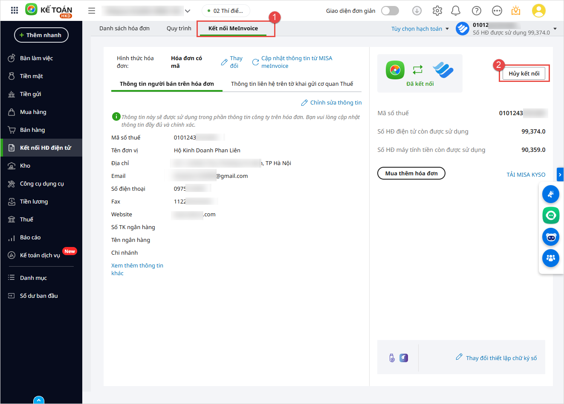Viewport: 564px width, 404px height.
Task: Open the user avatar profile
Action: pos(538,11)
